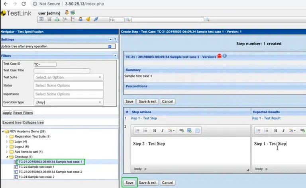Open the test specification tree icon
Image resolution: width=306 pixels, height=188 pixels.
coord(57,19)
